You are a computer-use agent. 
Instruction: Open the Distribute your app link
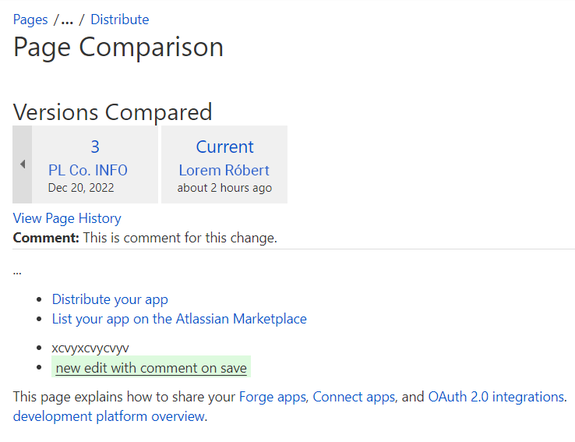(x=110, y=299)
